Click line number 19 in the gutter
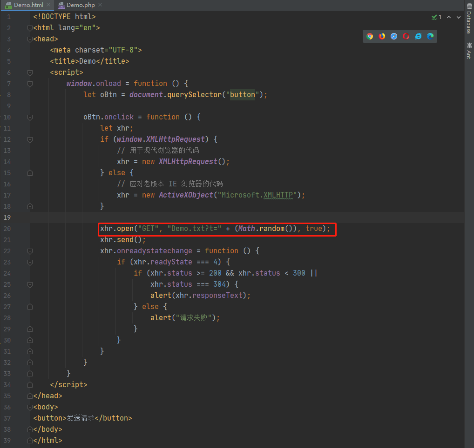Viewport: 474px width, 448px height. point(7,217)
